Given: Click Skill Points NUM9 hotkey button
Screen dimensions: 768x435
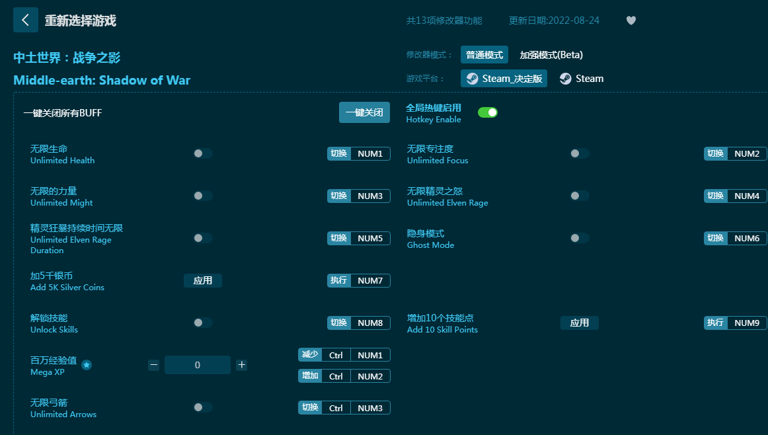Looking at the screenshot, I should [x=736, y=323].
